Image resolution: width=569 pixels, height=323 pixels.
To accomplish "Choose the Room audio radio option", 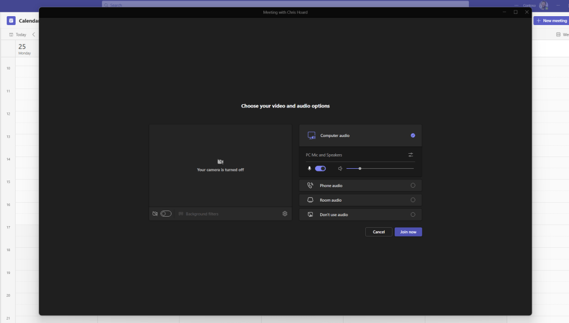I will click(413, 200).
